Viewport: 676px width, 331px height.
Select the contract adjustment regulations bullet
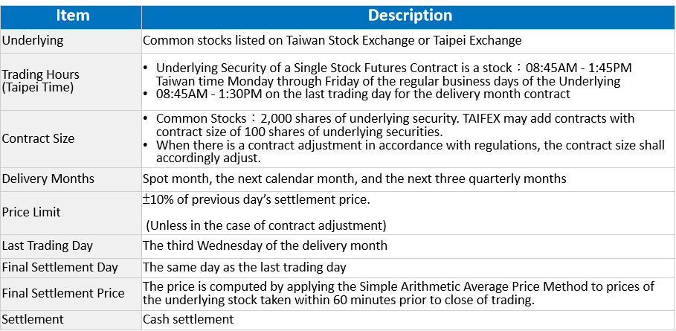(405, 152)
